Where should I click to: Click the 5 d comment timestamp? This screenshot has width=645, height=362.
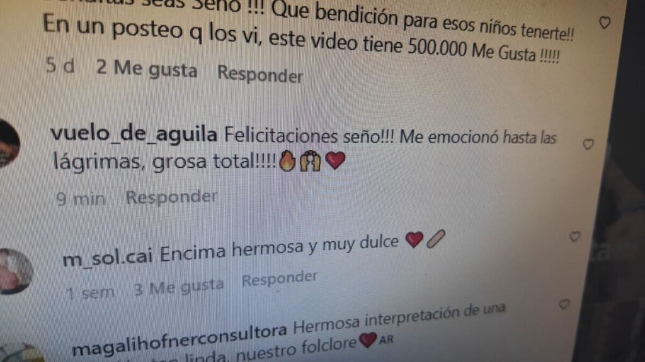pos(60,65)
